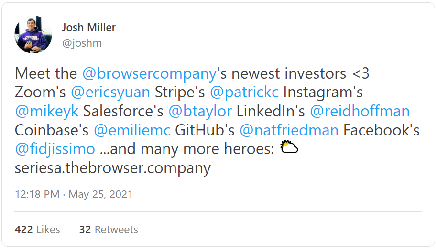Open the @browsercompany mention

click(150, 74)
